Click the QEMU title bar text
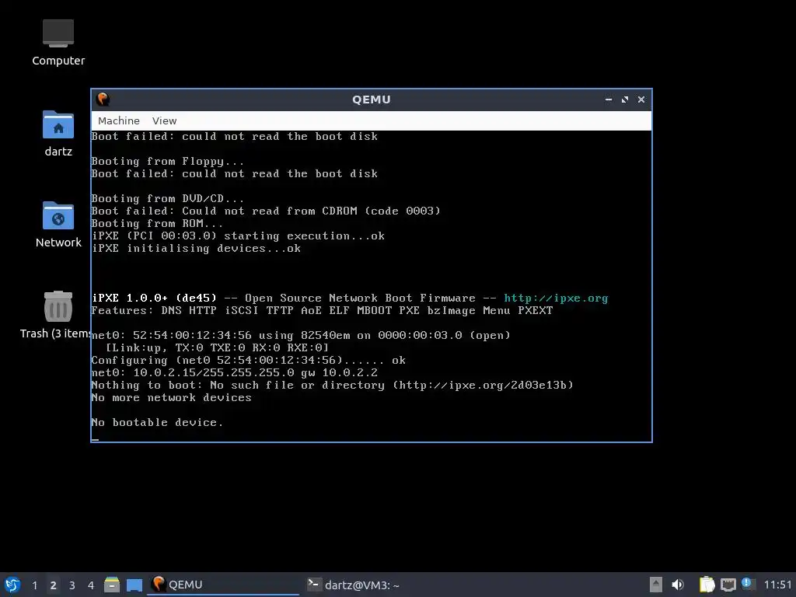This screenshot has height=597, width=796. click(372, 99)
